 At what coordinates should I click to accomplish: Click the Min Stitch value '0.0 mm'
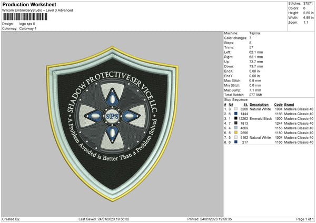(255, 85)
